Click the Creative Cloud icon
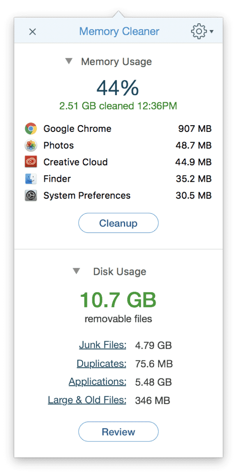237x475 pixels. (31, 162)
